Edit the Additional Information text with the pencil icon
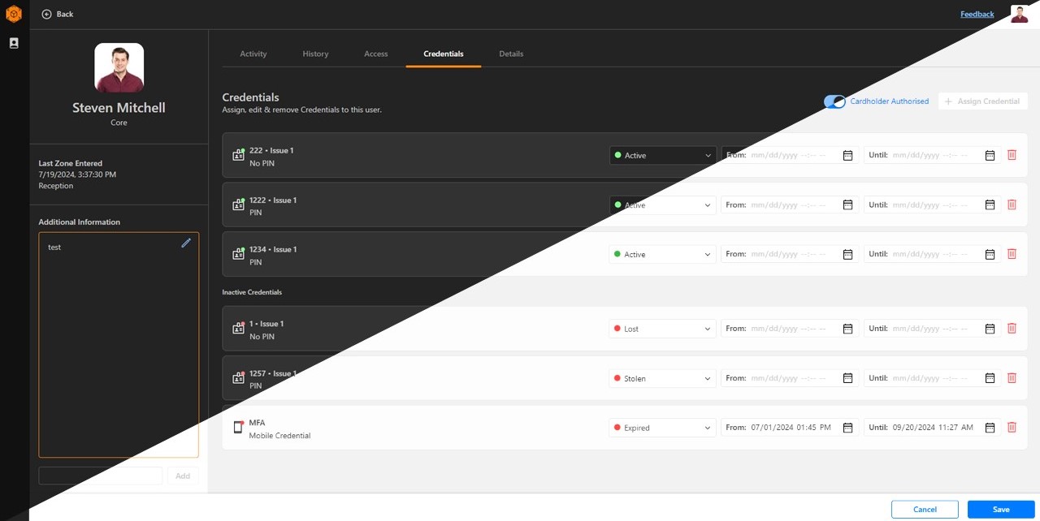Image resolution: width=1040 pixels, height=521 pixels. click(x=186, y=242)
